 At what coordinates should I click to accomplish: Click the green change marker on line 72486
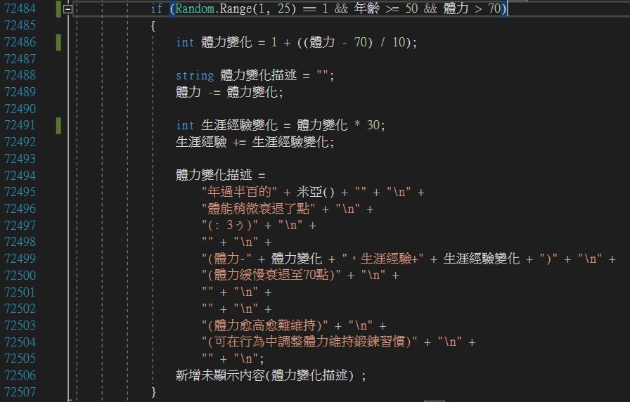click(58, 42)
